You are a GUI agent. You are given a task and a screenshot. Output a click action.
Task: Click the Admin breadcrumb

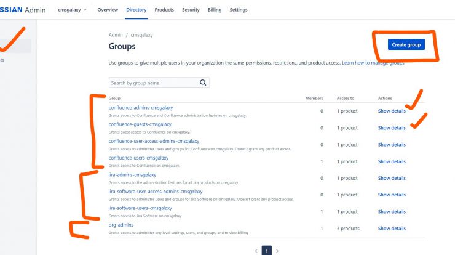tap(116, 35)
